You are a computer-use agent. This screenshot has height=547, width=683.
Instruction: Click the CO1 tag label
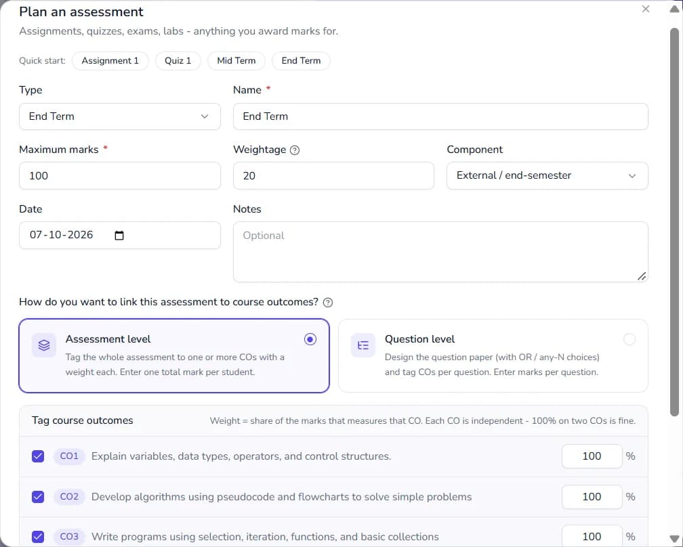click(69, 456)
